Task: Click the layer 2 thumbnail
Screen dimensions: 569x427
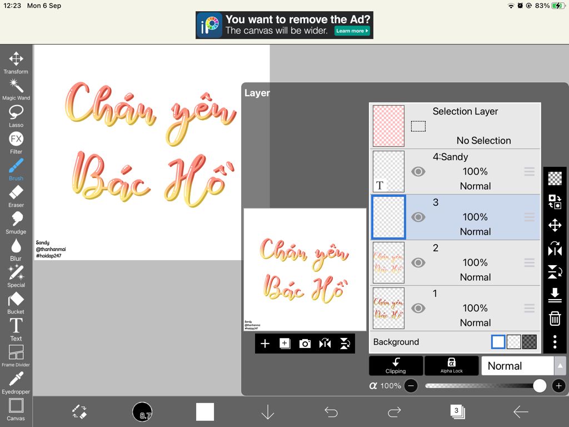Action: 388,262
